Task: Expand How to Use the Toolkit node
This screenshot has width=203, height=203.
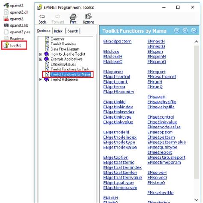Action: click(x=41, y=54)
